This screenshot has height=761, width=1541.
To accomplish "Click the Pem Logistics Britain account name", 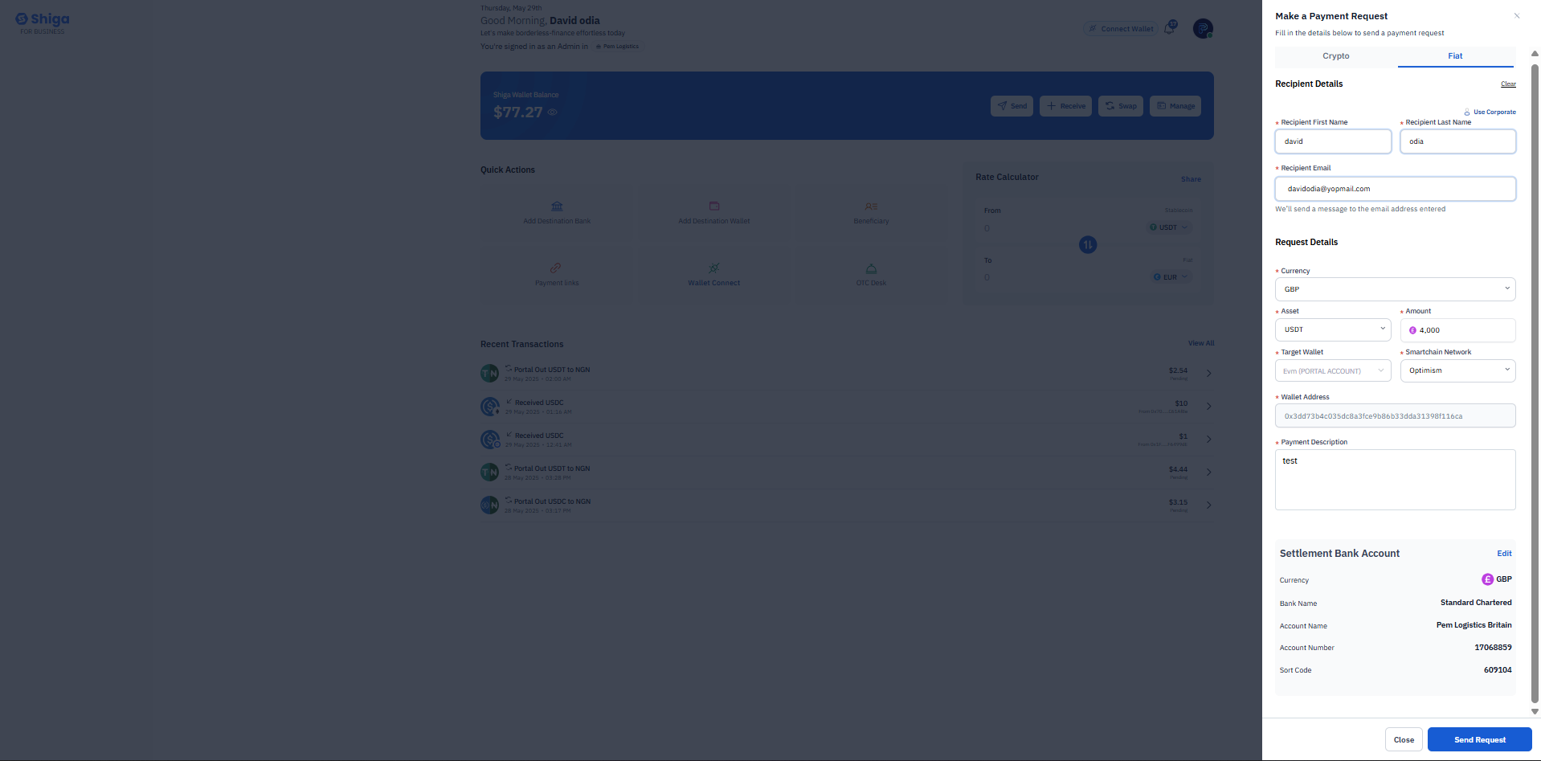I will point(1474,625).
